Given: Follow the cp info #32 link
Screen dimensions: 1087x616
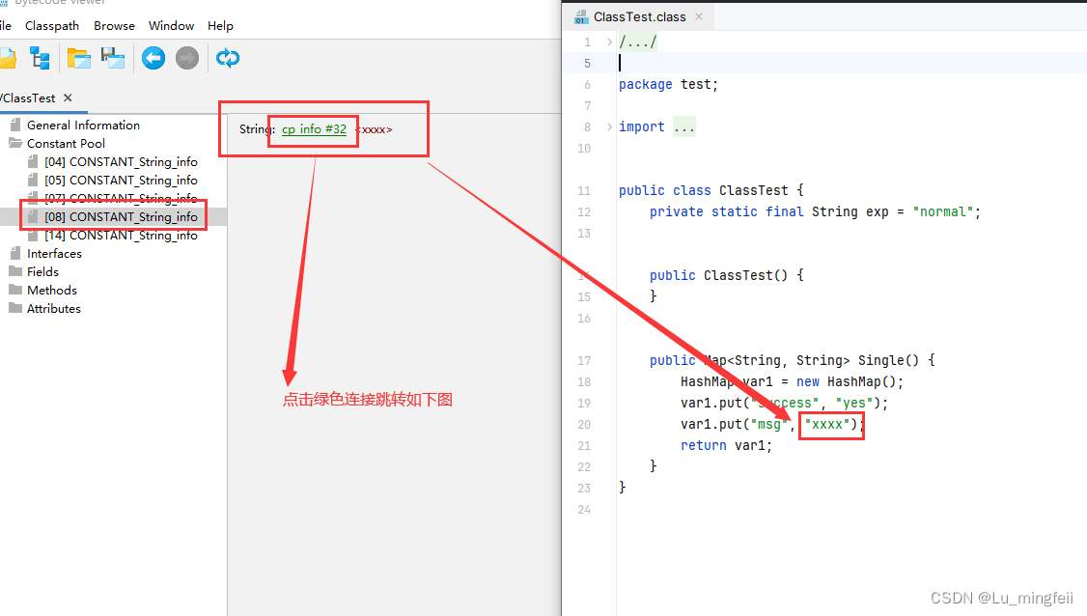Looking at the screenshot, I should pos(312,128).
